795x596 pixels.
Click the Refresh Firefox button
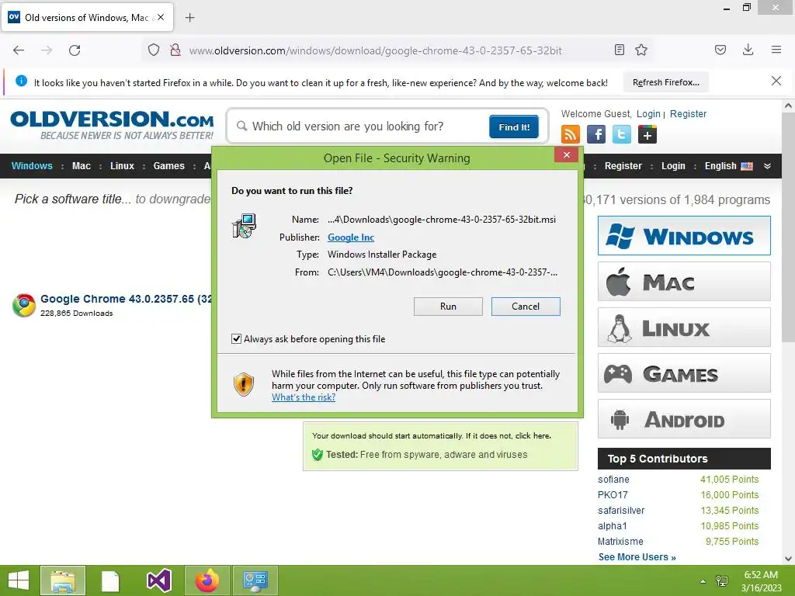tap(665, 82)
